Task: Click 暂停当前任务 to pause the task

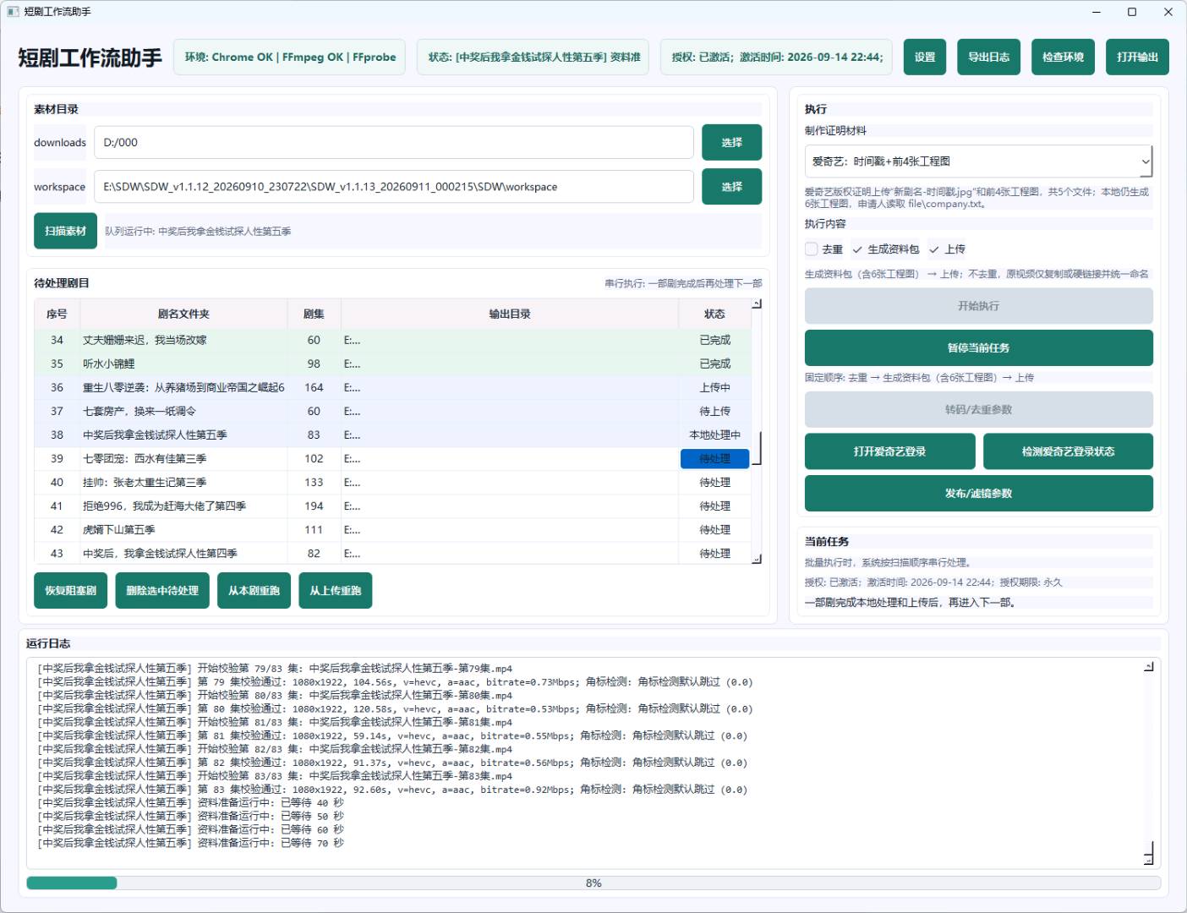Action: coord(979,347)
